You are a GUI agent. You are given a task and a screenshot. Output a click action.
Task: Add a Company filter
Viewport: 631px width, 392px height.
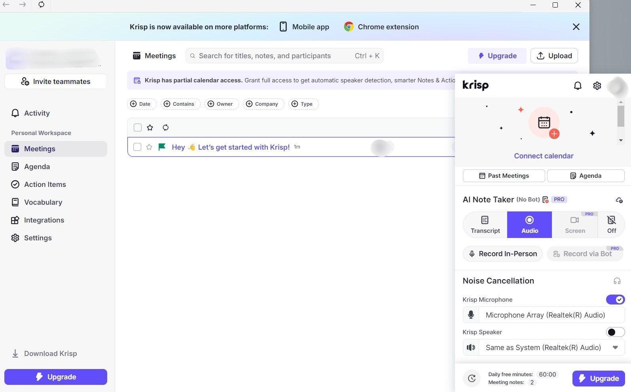coord(263,104)
